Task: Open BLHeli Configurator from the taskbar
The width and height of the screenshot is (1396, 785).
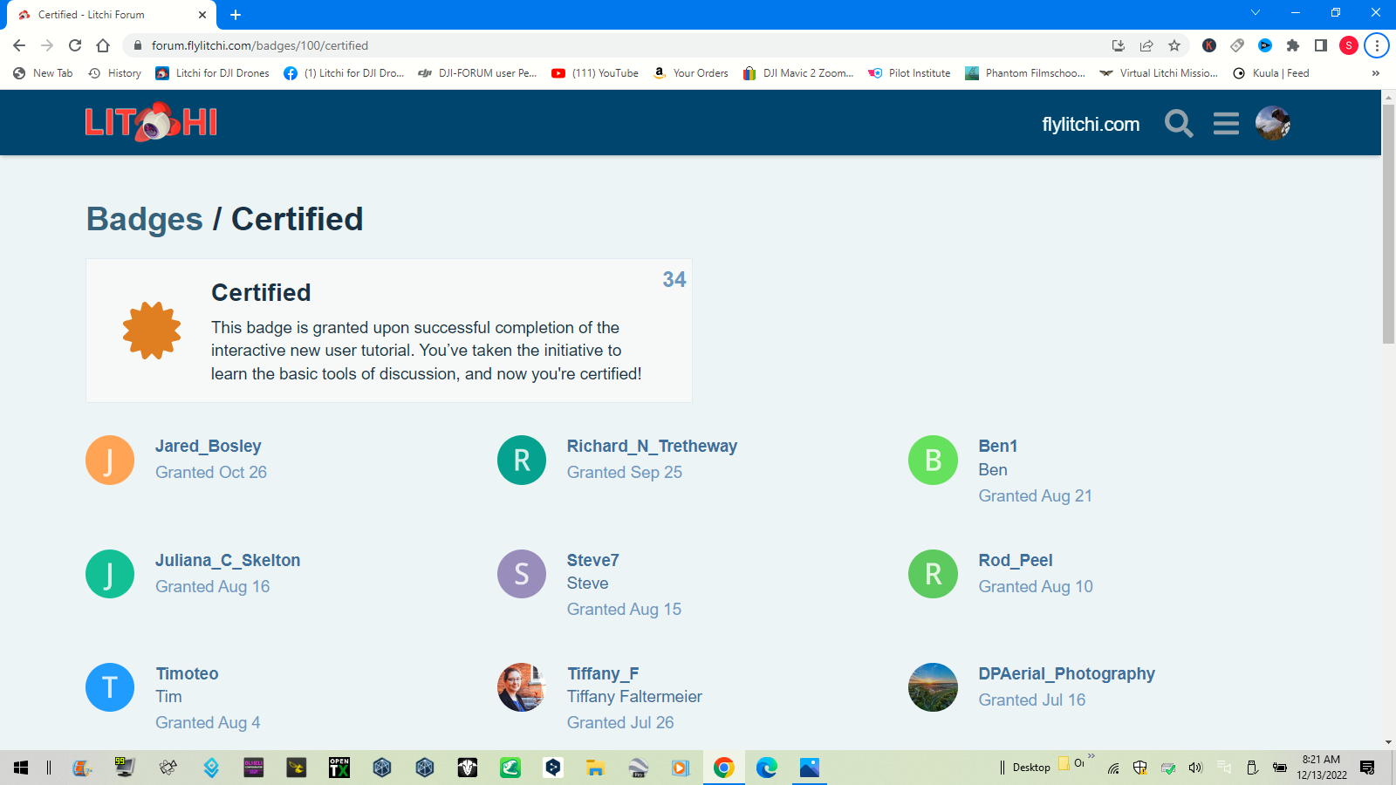Action: (254, 768)
